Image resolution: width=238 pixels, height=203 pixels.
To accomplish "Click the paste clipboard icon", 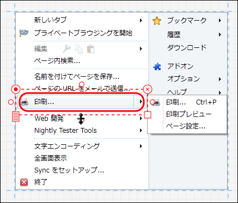I will coord(91,49).
